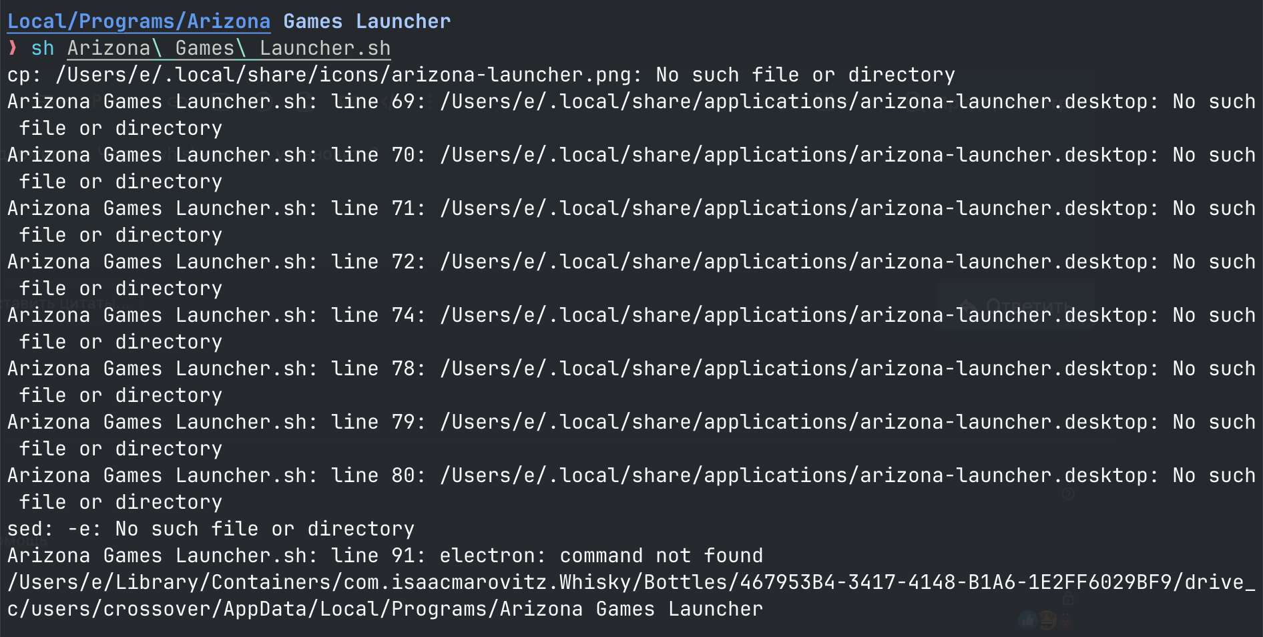Screen dimensions: 1263x637
Task: Click the cp arizona-launcher.png error line
Action: click(481, 75)
